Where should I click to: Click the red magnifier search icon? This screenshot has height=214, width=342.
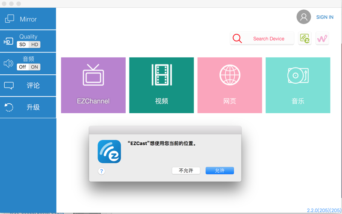(x=237, y=38)
